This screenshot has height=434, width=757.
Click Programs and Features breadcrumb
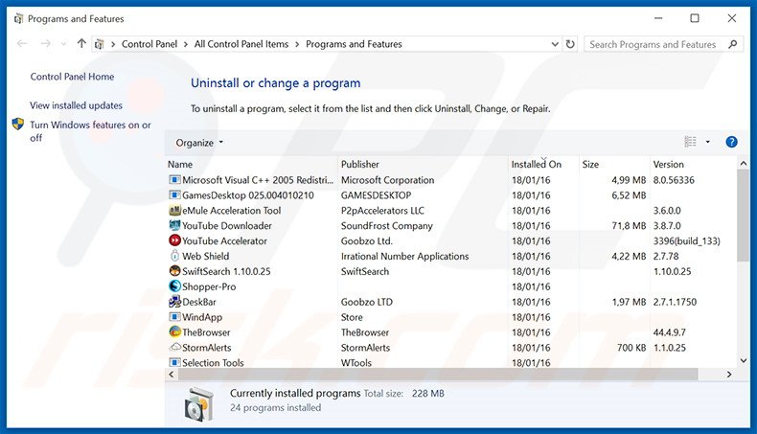[x=354, y=44]
